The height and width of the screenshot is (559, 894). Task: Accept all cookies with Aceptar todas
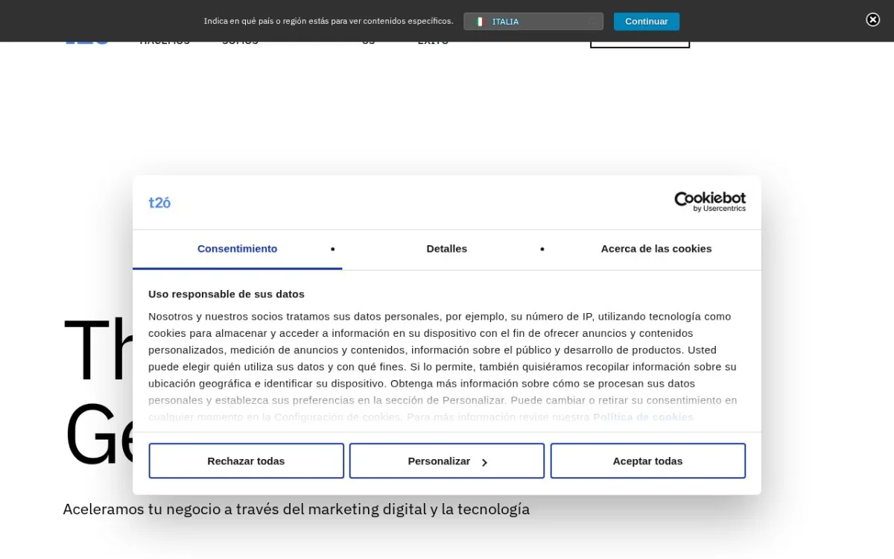point(647,461)
